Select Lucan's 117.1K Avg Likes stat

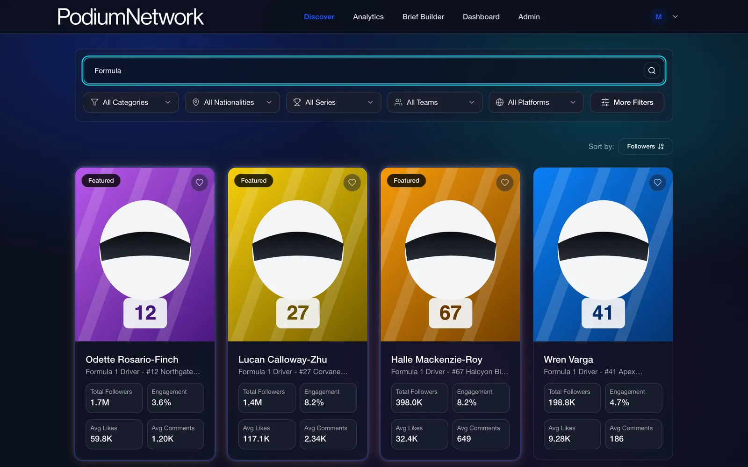coord(267,434)
